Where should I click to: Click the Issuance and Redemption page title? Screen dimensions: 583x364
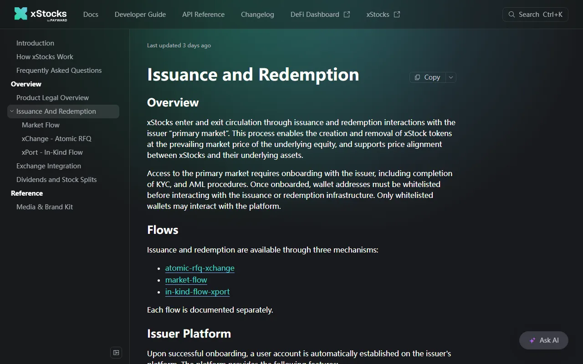pyautogui.click(x=253, y=75)
